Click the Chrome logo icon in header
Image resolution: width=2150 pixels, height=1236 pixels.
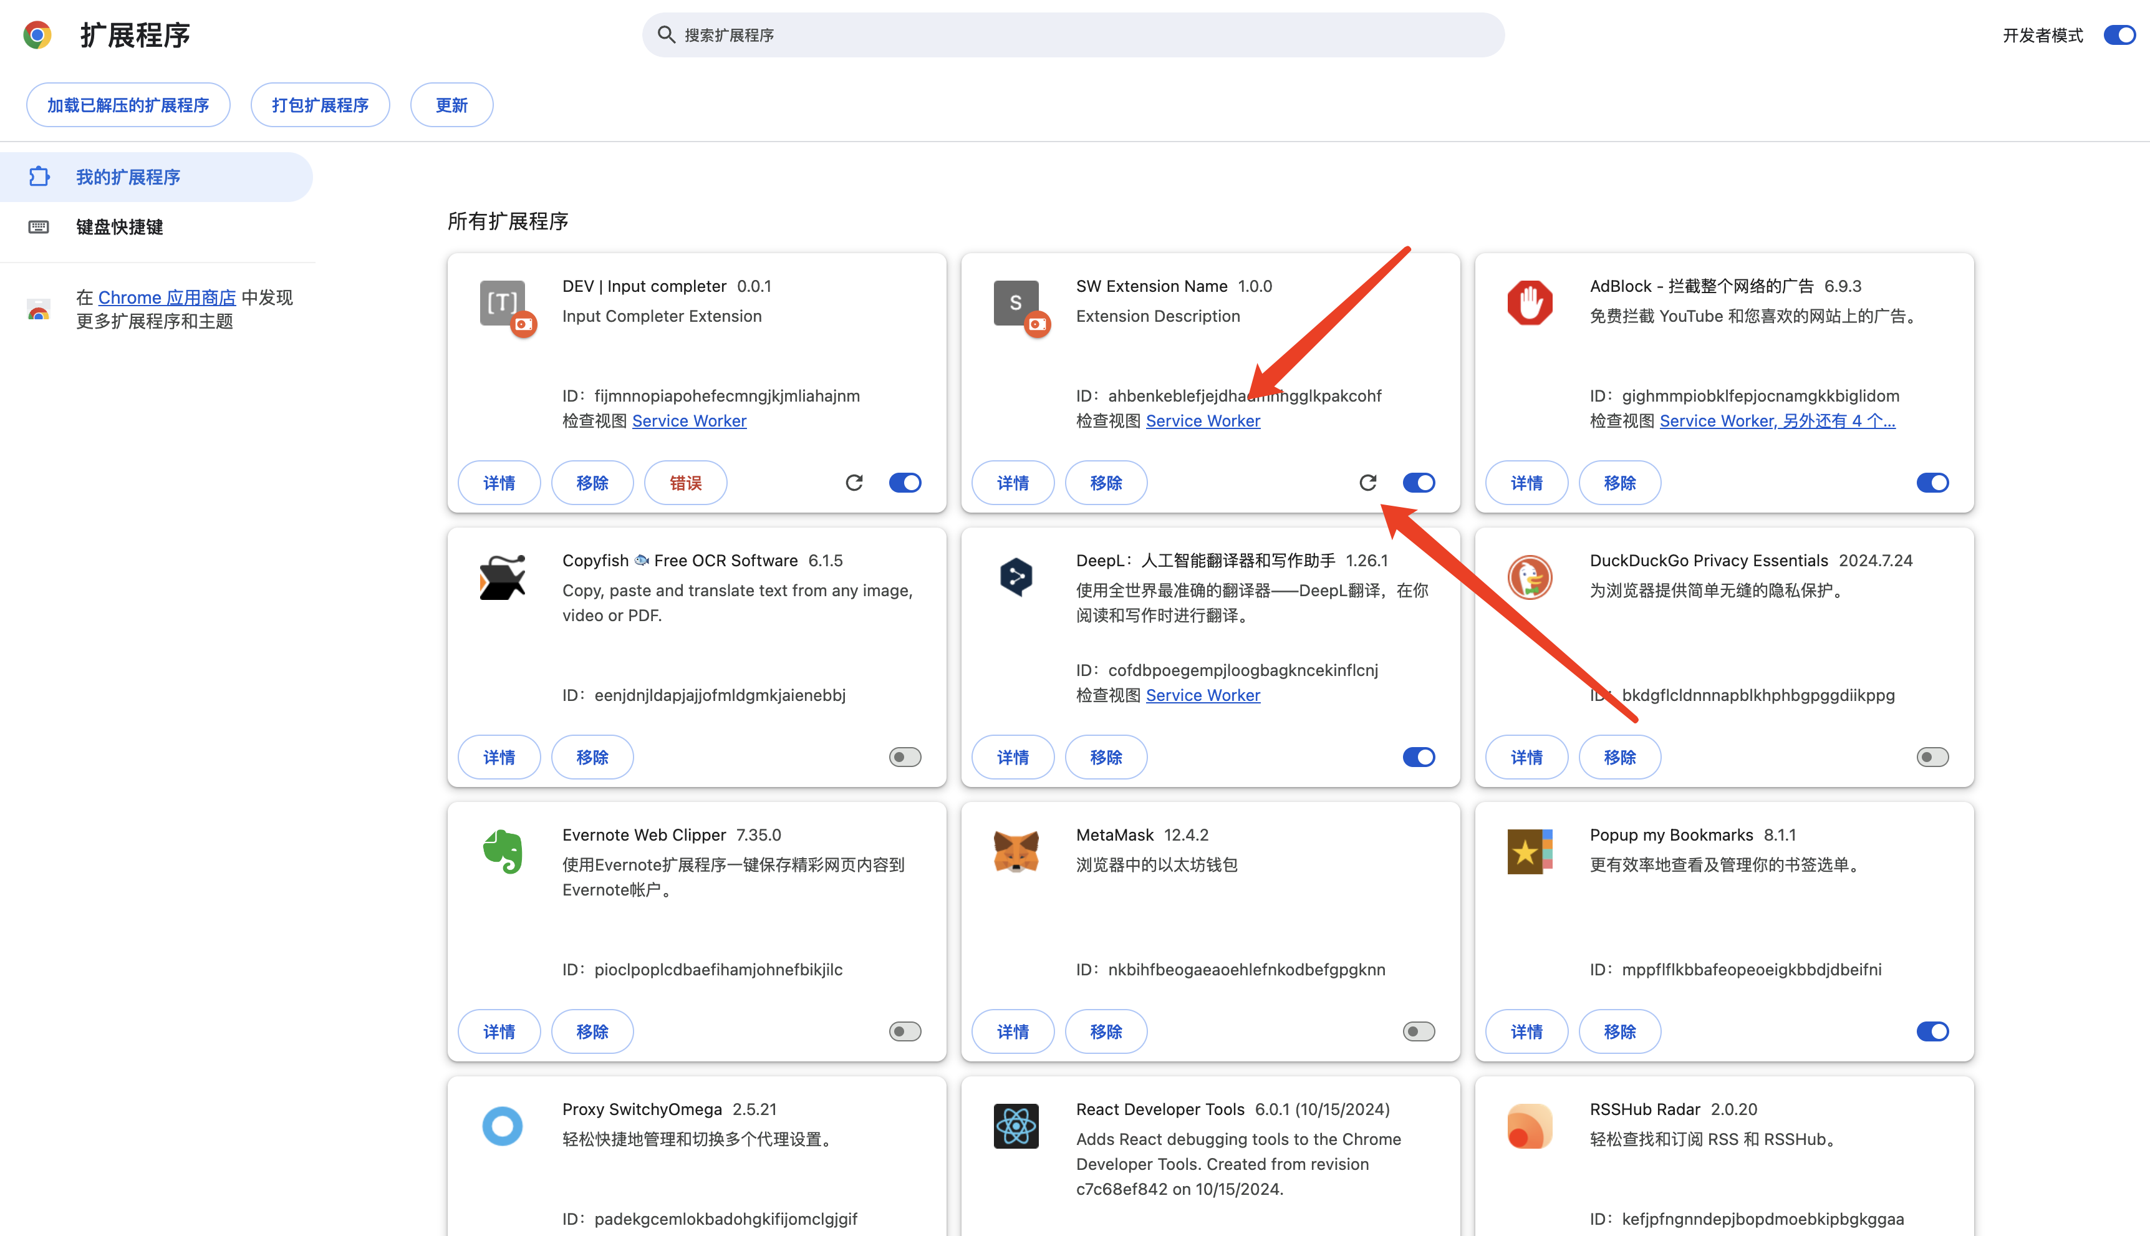click(37, 35)
